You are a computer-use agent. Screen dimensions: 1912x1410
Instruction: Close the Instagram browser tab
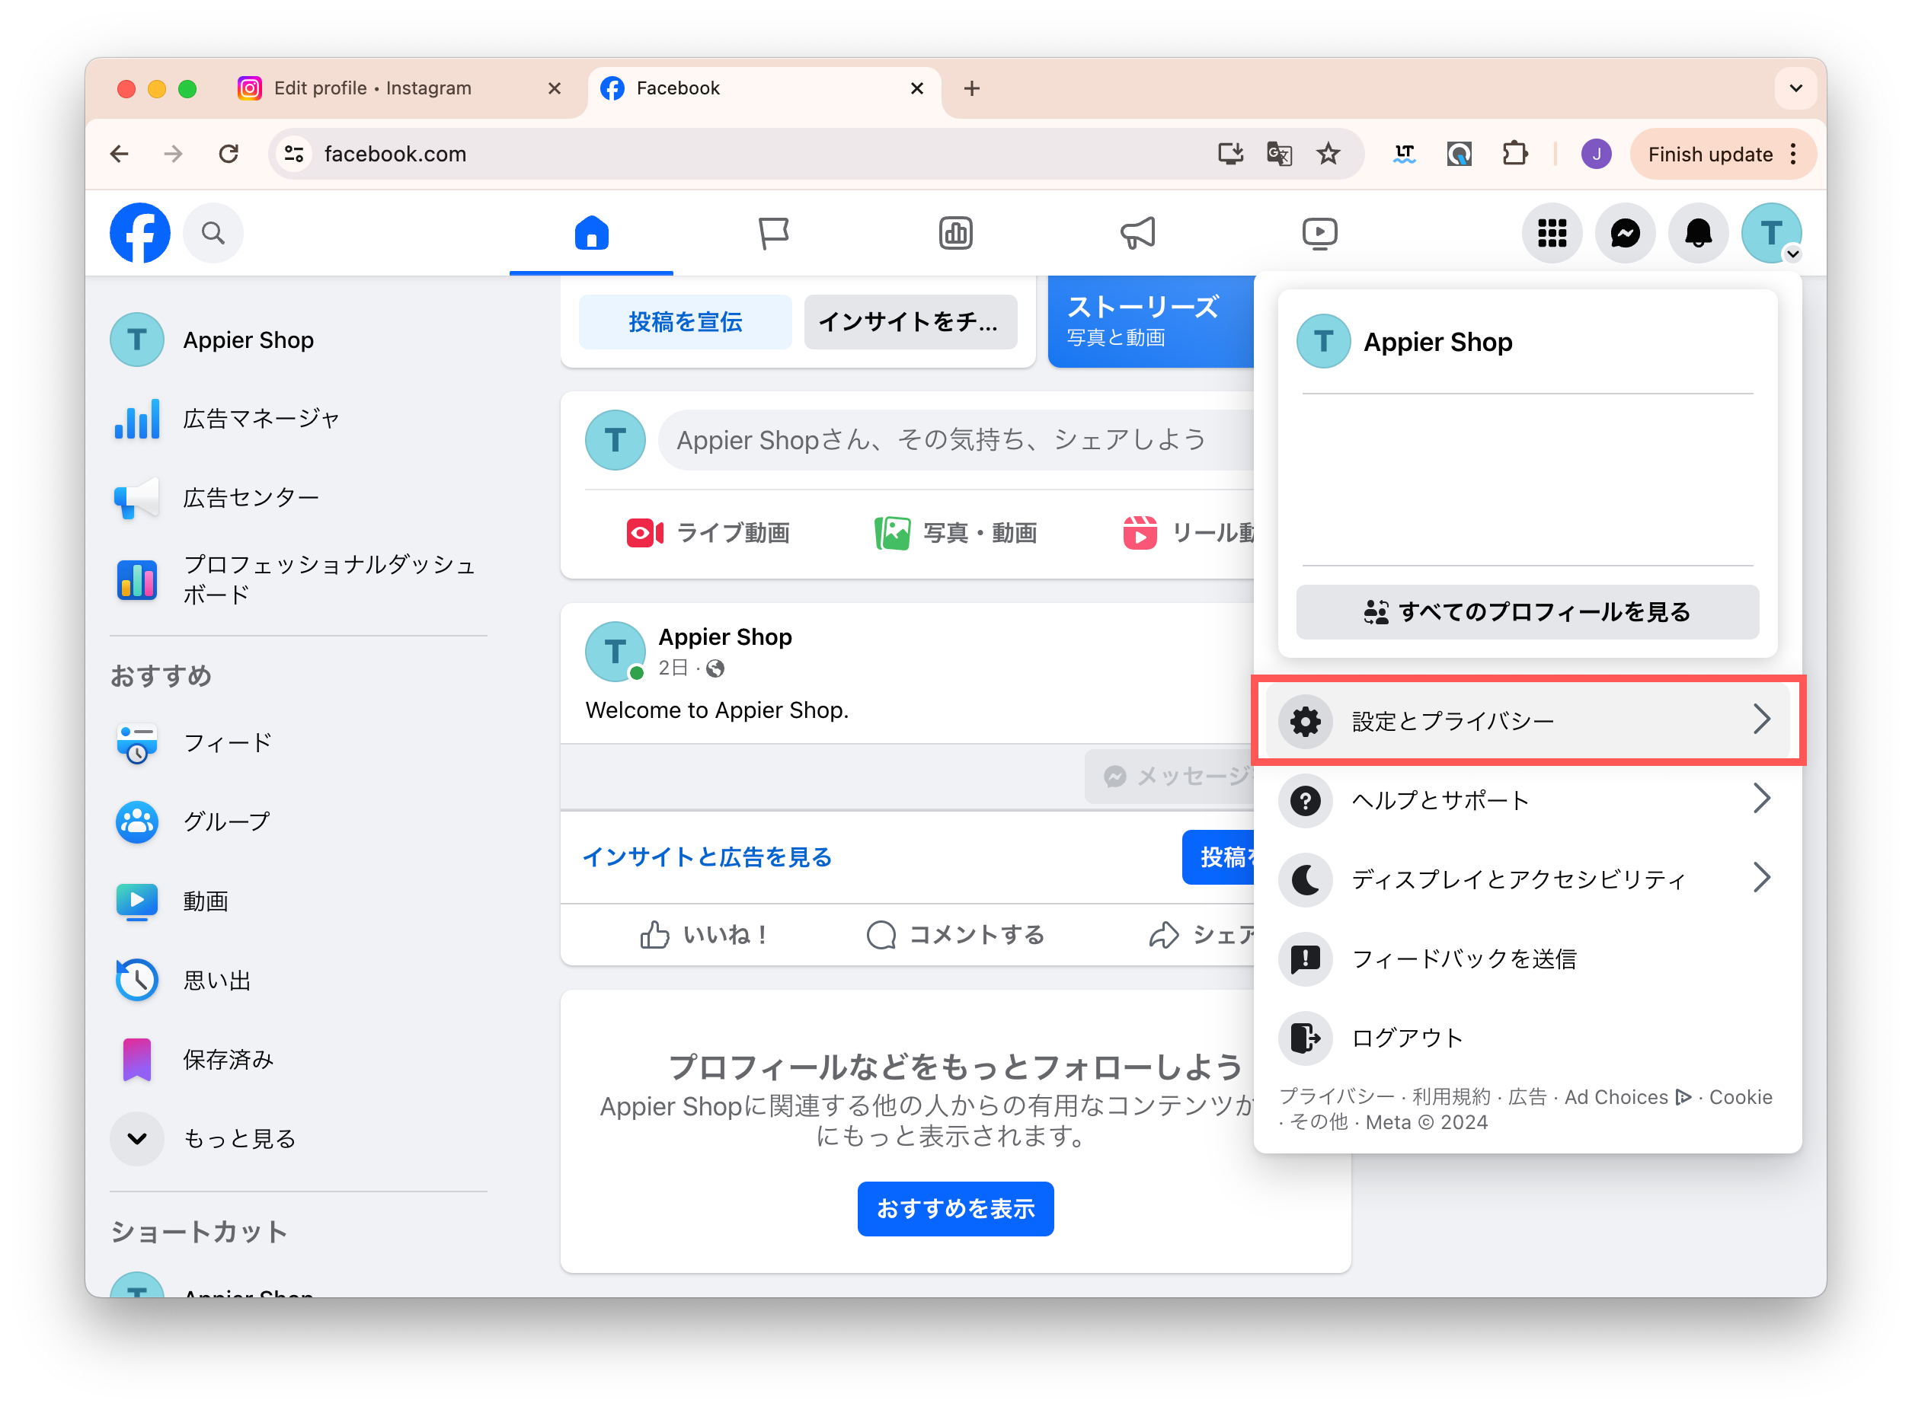555,88
